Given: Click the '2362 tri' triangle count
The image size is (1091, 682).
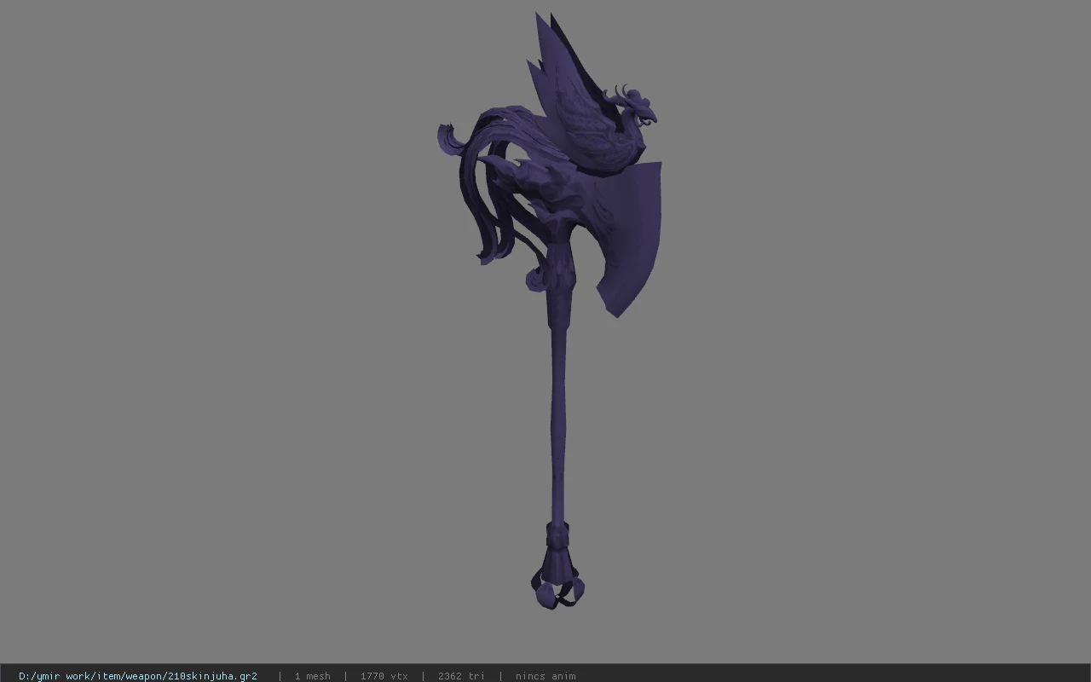Looking at the screenshot, I should point(461,676).
